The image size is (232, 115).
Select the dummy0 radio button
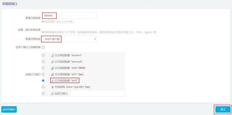[43, 62]
